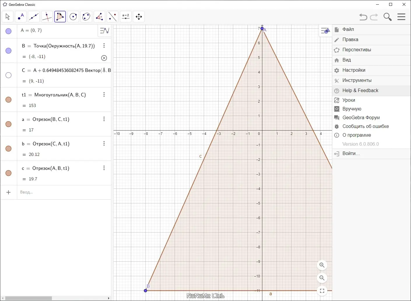Screen dimensions: 411x301
Task: Undo the last action
Action: (363, 17)
